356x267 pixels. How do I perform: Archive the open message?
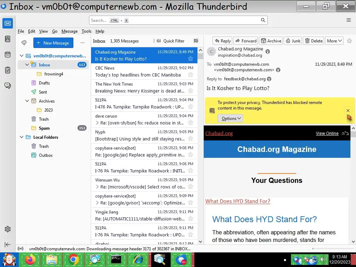271,41
